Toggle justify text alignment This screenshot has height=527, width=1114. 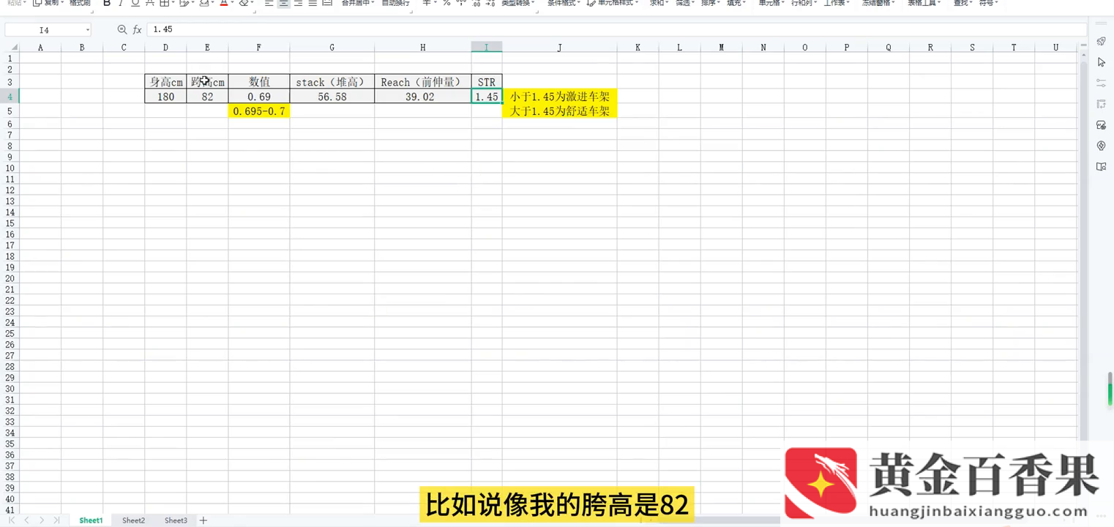pyautogui.click(x=313, y=3)
